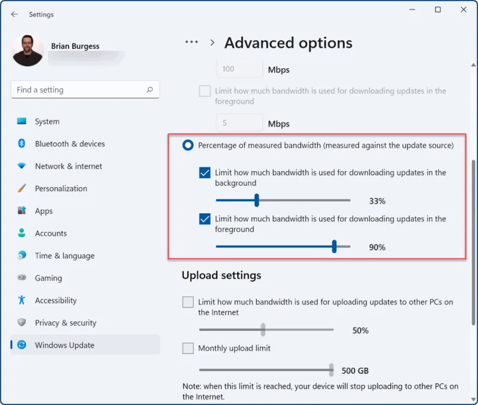Image resolution: width=478 pixels, height=405 pixels.
Task: Click the Accessibility figure icon
Action: [22, 300]
